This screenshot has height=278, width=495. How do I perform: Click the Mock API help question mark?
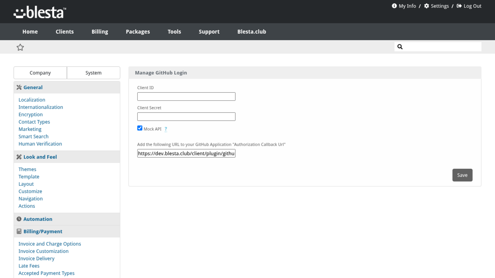(x=166, y=129)
